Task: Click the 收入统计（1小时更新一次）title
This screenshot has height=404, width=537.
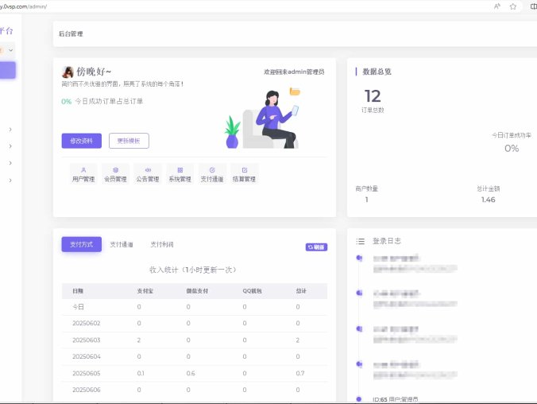Action: pyautogui.click(x=193, y=270)
